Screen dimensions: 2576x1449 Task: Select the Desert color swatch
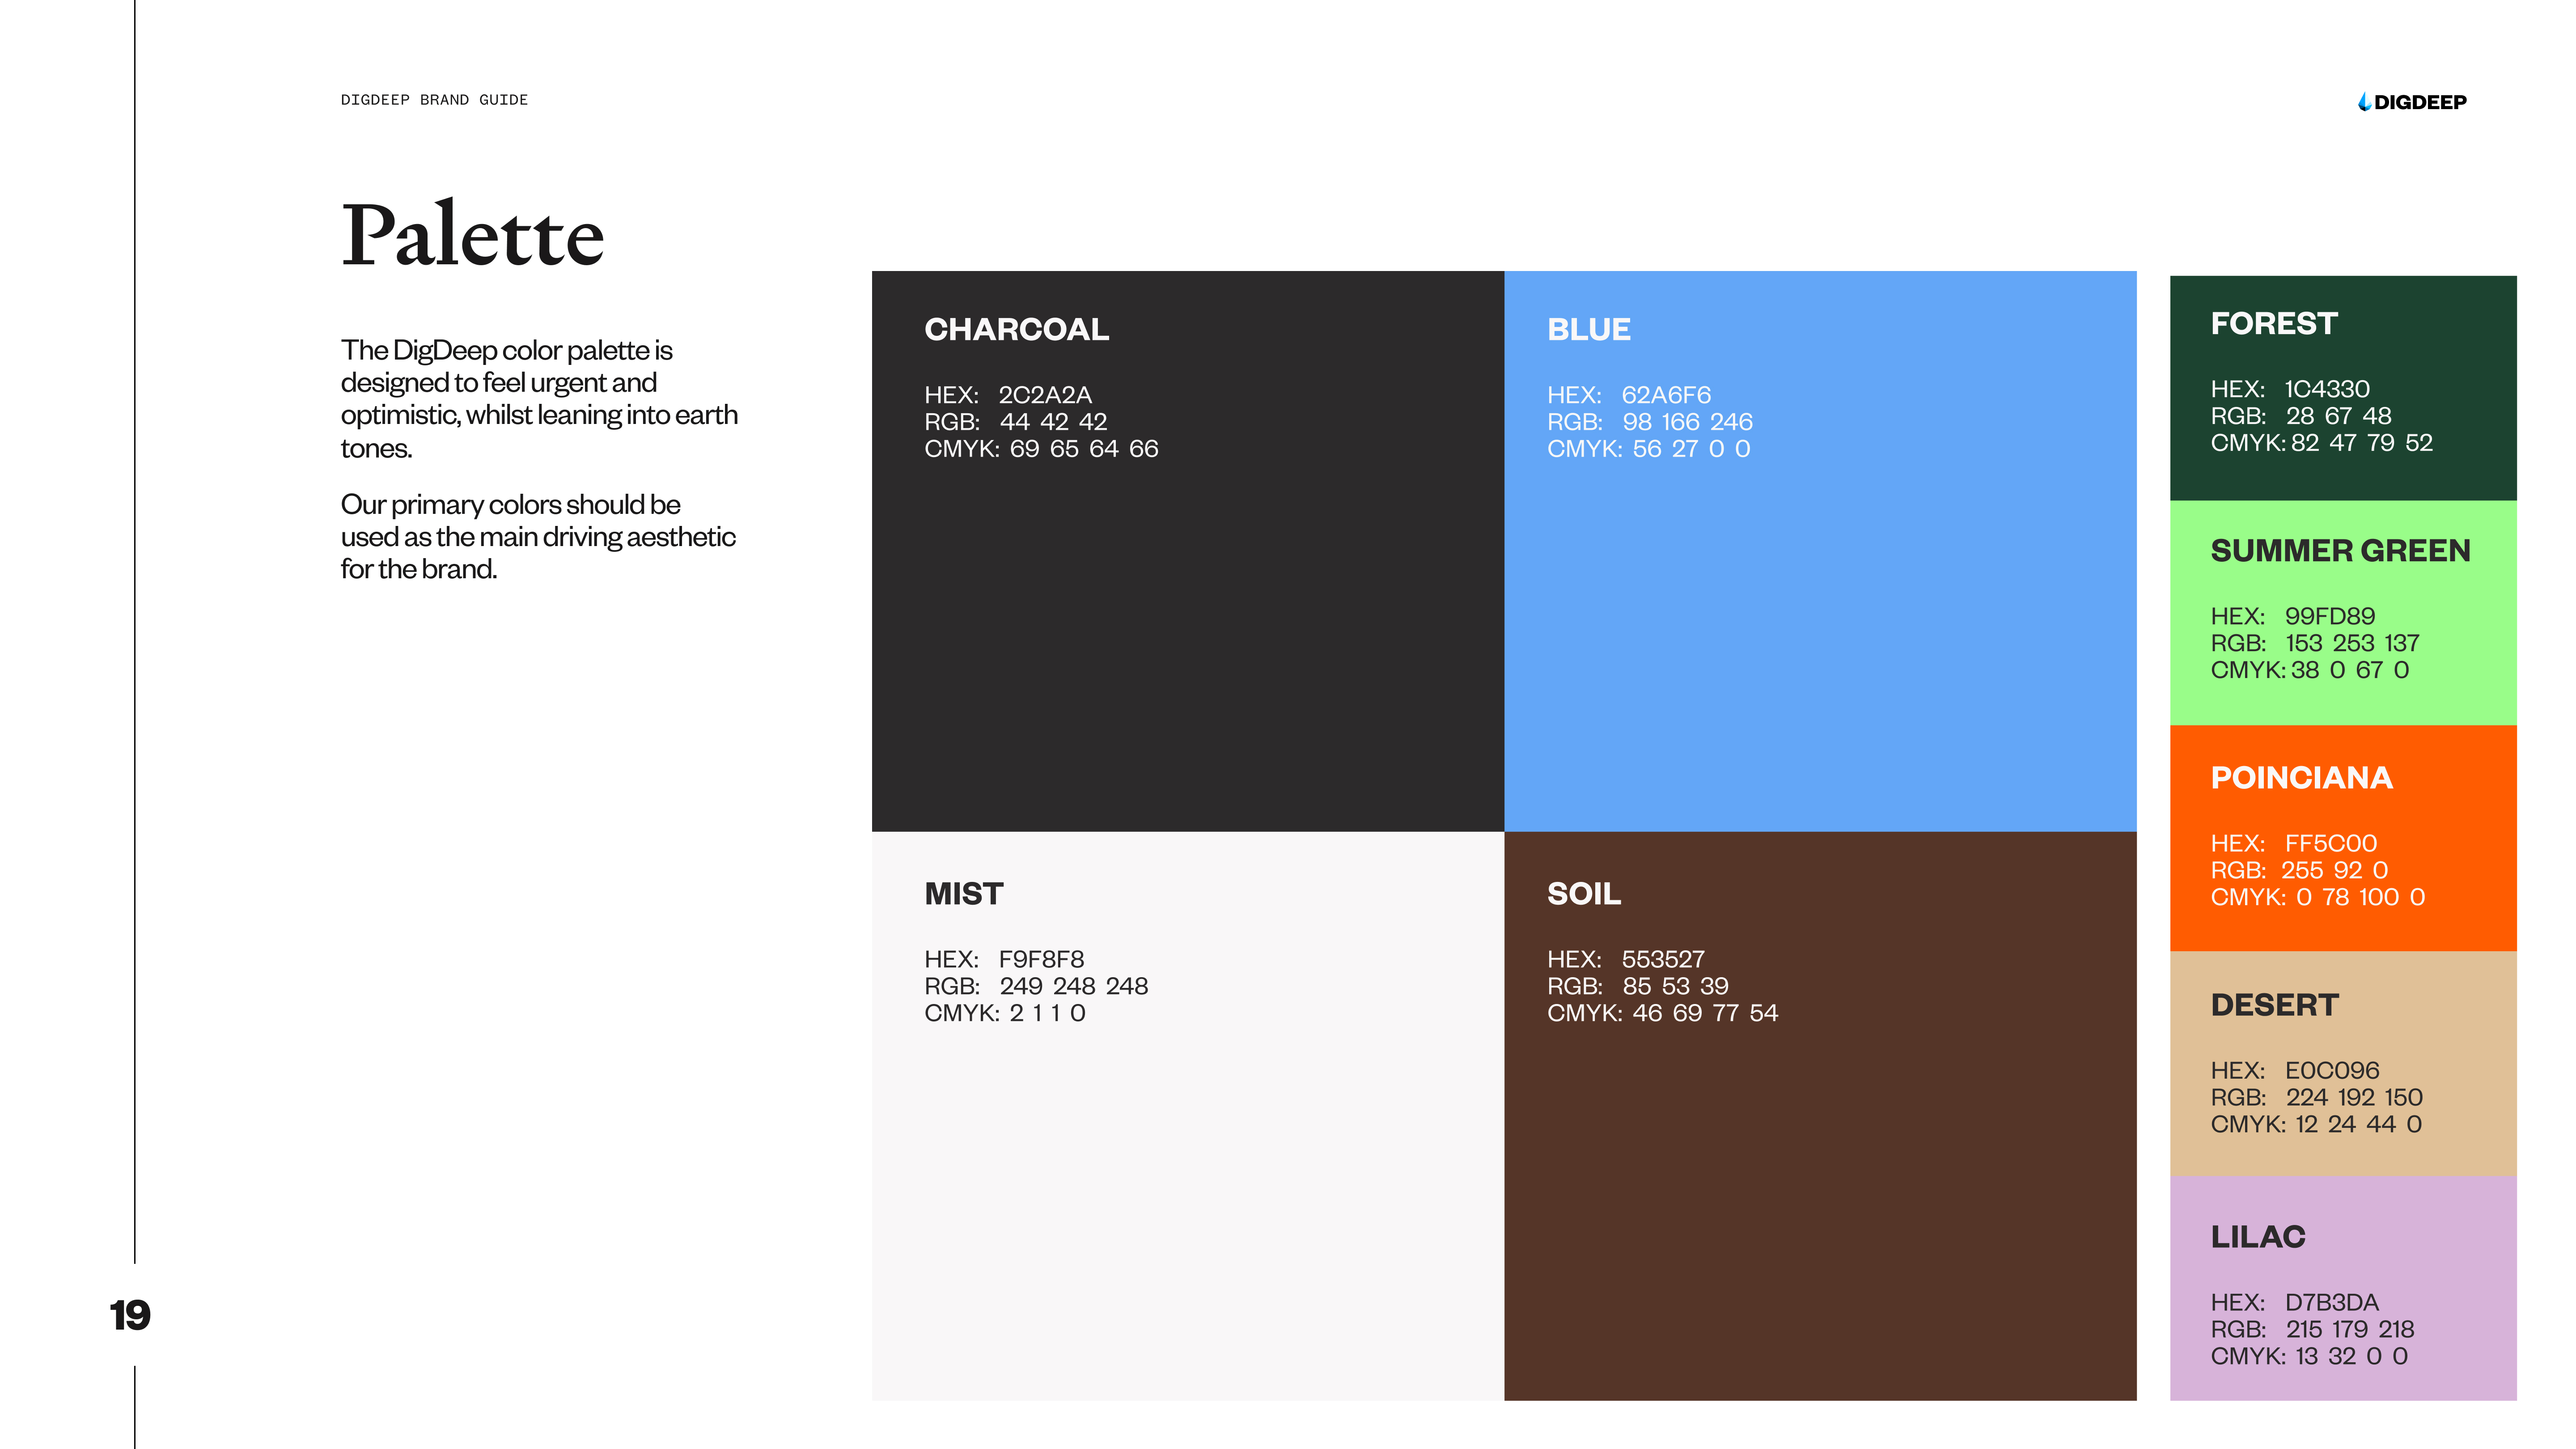pyautogui.click(x=2343, y=1063)
